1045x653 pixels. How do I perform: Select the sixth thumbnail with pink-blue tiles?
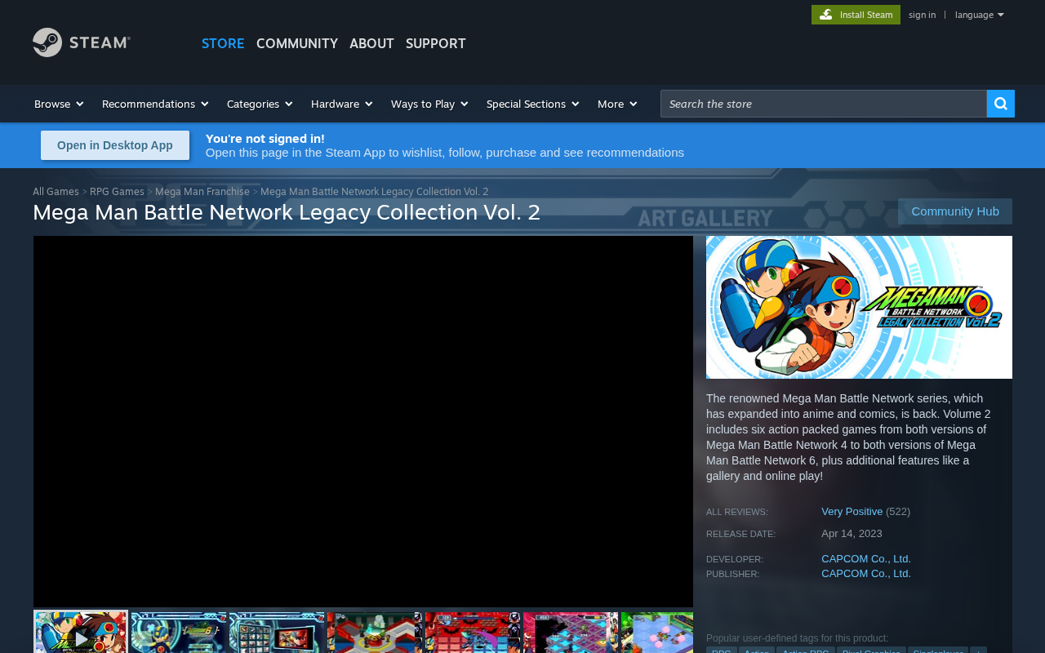point(571,633)
